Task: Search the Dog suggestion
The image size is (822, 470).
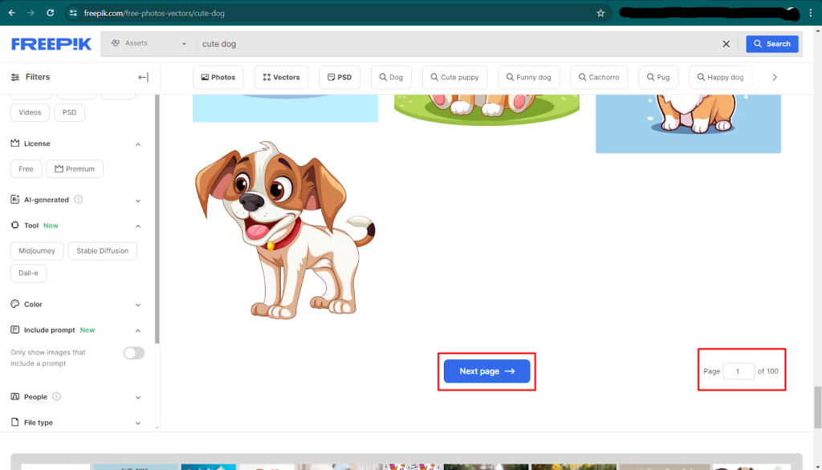Action: coord(391,77)
